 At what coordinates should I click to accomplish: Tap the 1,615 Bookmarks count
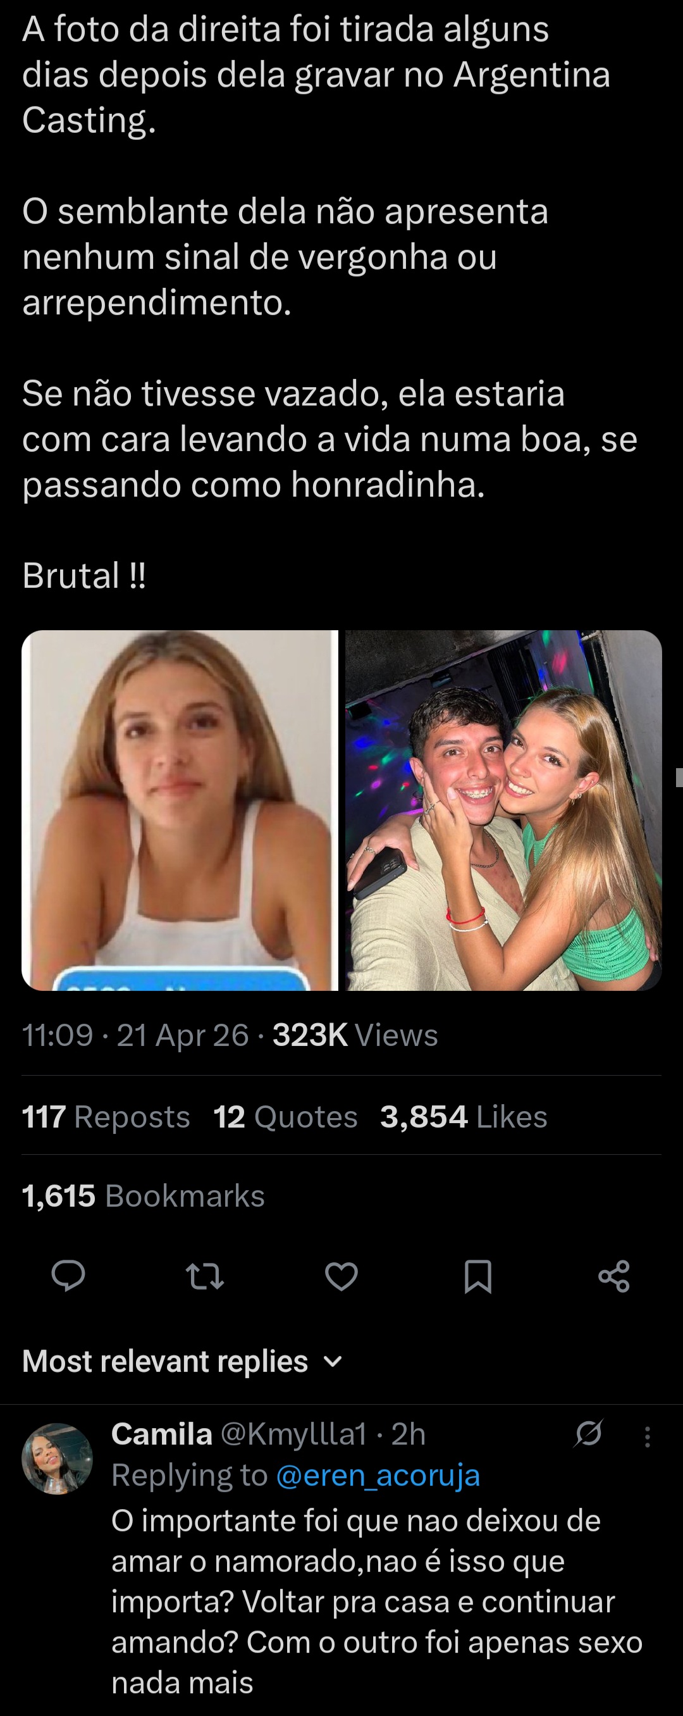[x=143, y=1196]
